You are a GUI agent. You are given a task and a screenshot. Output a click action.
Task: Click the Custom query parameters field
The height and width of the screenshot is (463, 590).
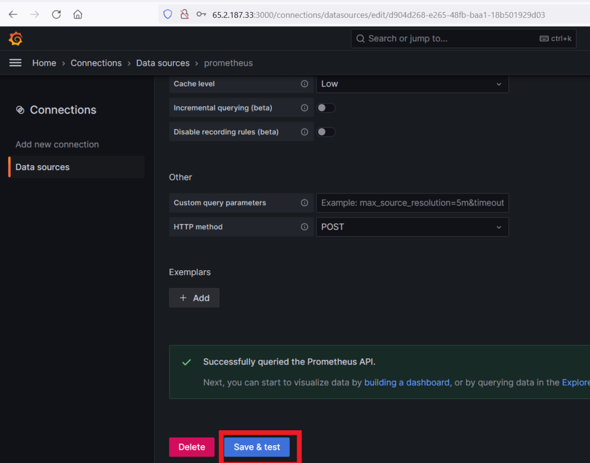(x=413, y=203)
